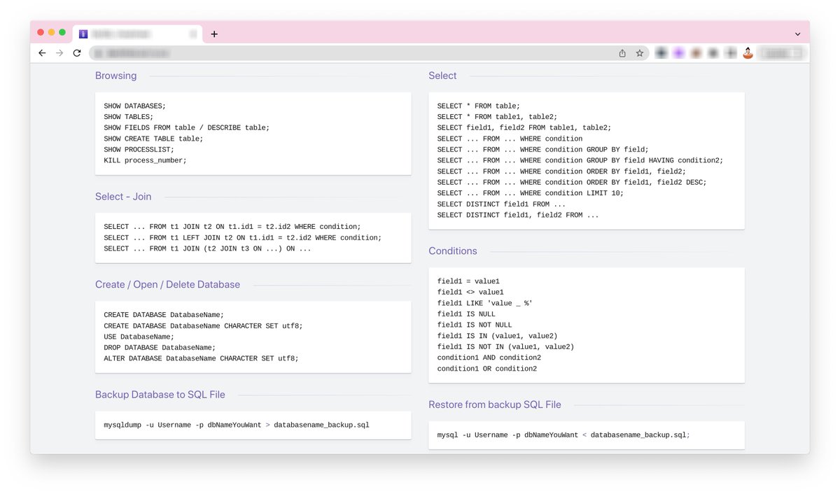Open a new tab with the plus button
The width and height of the screenshot is (840, 494).
[x=214, y=34]
